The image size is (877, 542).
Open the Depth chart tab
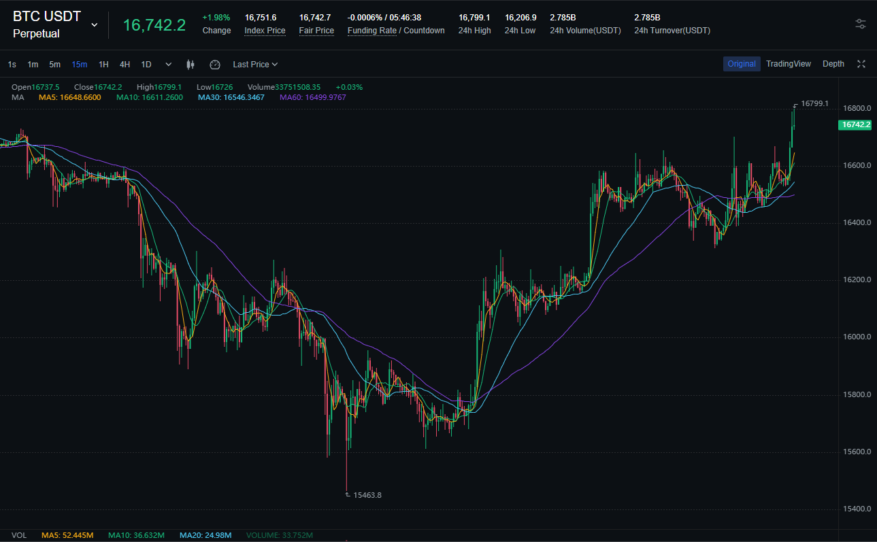(833, 64)
